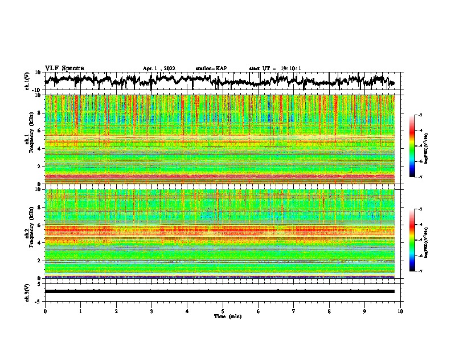Viewport: 451px width, 349px height.
Task: Select the "ch.2 Frequency (kHz)" axis label
Action: point(30,228)
